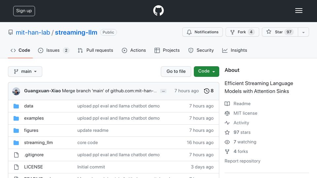Image resolution: width=317 pixels, height=178 pixels.
Task: Open the streaming_llm folder
Action: (38, 143)
